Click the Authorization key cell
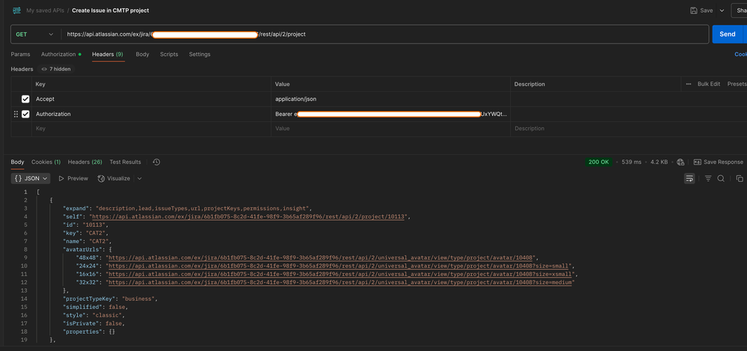 (152, 114)
